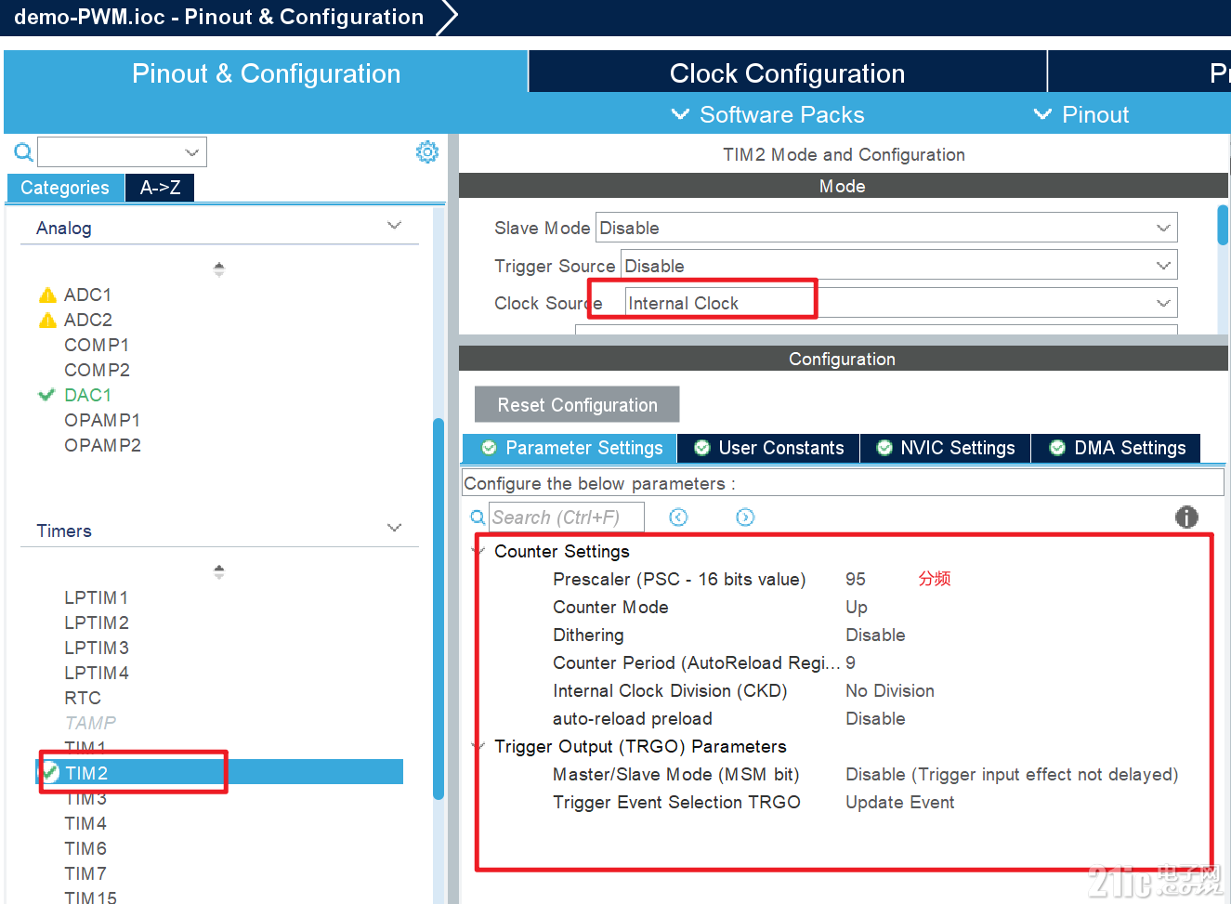Select COMP2 peripheral

[97, 370]
